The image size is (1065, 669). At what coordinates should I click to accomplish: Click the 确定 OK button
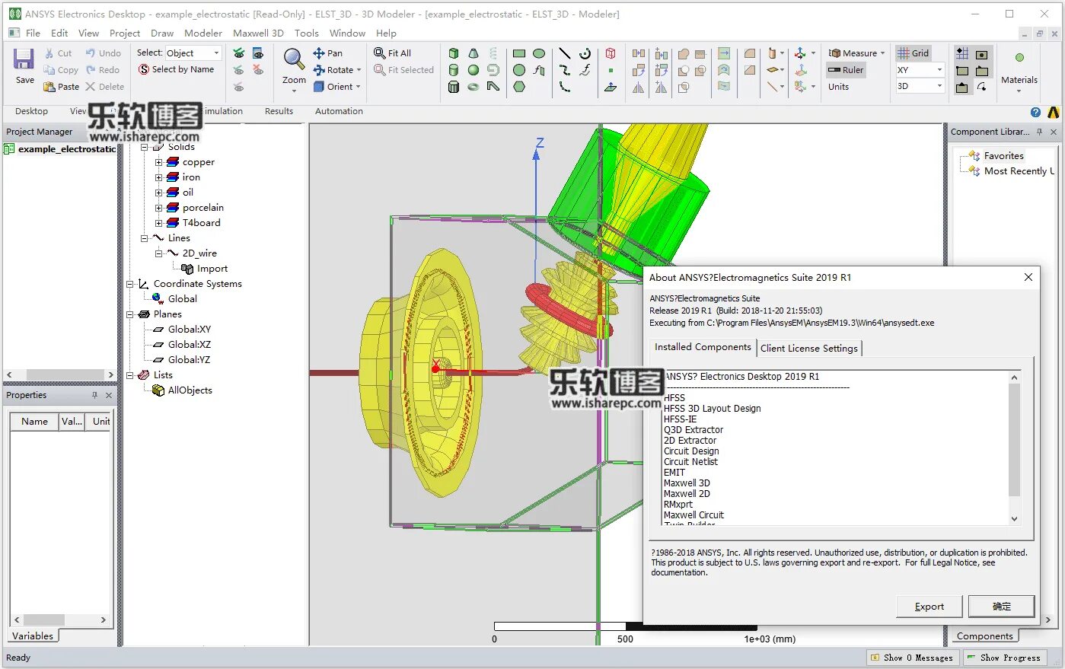(x=1002, y=607)
